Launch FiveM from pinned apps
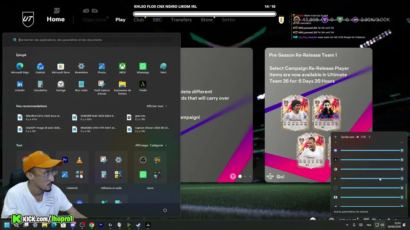The height and width of the screenshot is (230, 410). (x=143, y=86)
